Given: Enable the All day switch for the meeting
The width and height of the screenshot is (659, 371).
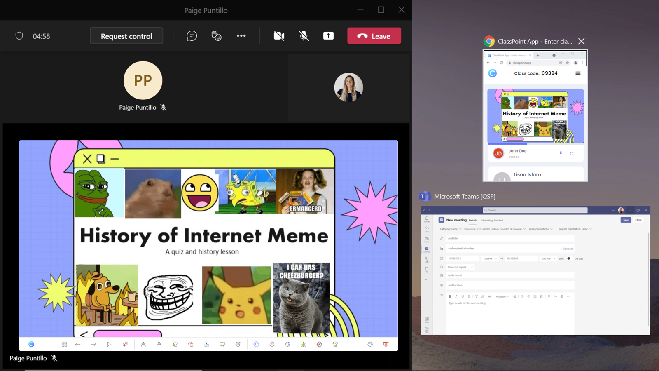Looking at the screenshot, I should [x=570, y=258].
